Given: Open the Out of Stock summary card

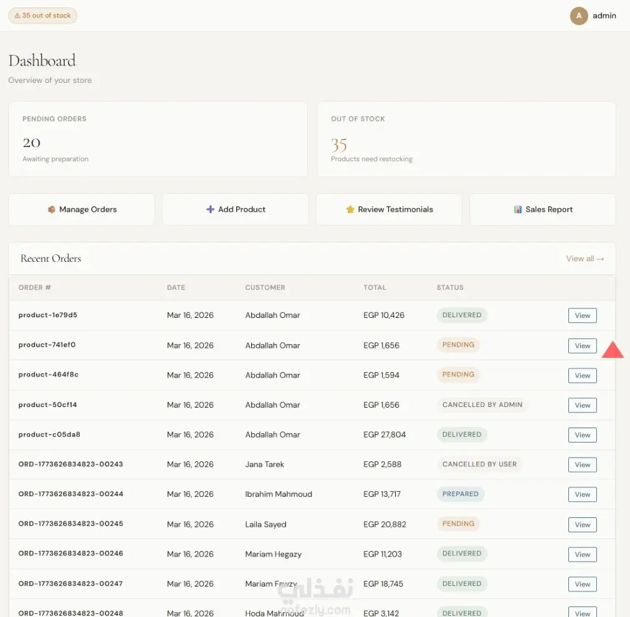Looking at the screenshot, I should 467,139.
